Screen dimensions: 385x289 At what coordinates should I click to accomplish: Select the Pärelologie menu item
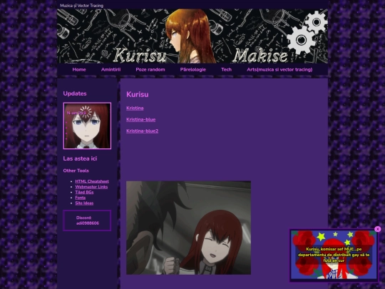pos(193,69)
